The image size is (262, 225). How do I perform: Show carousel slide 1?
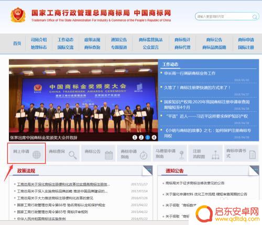click(x=135, y=137)
